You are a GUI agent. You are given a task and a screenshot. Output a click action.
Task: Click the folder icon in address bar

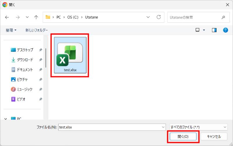tap(48, 17)
